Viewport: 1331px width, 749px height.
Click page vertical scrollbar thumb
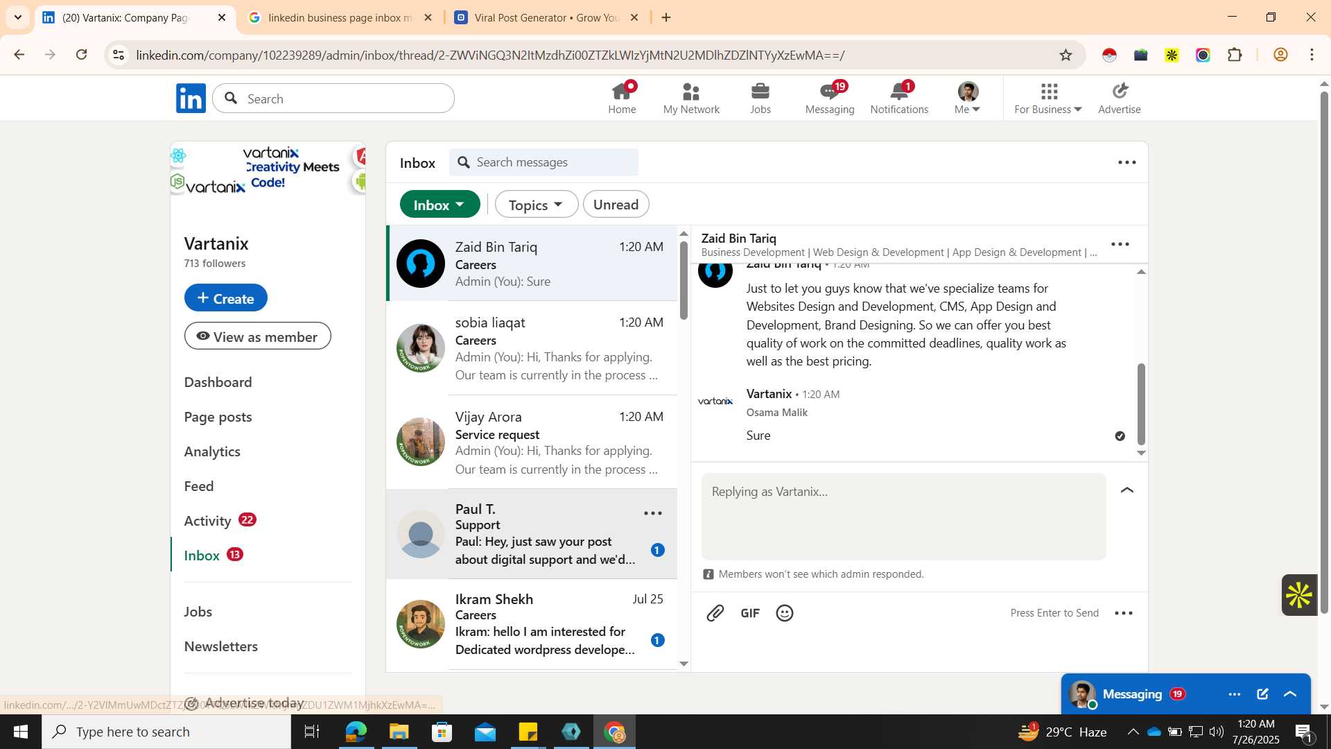1324,352
